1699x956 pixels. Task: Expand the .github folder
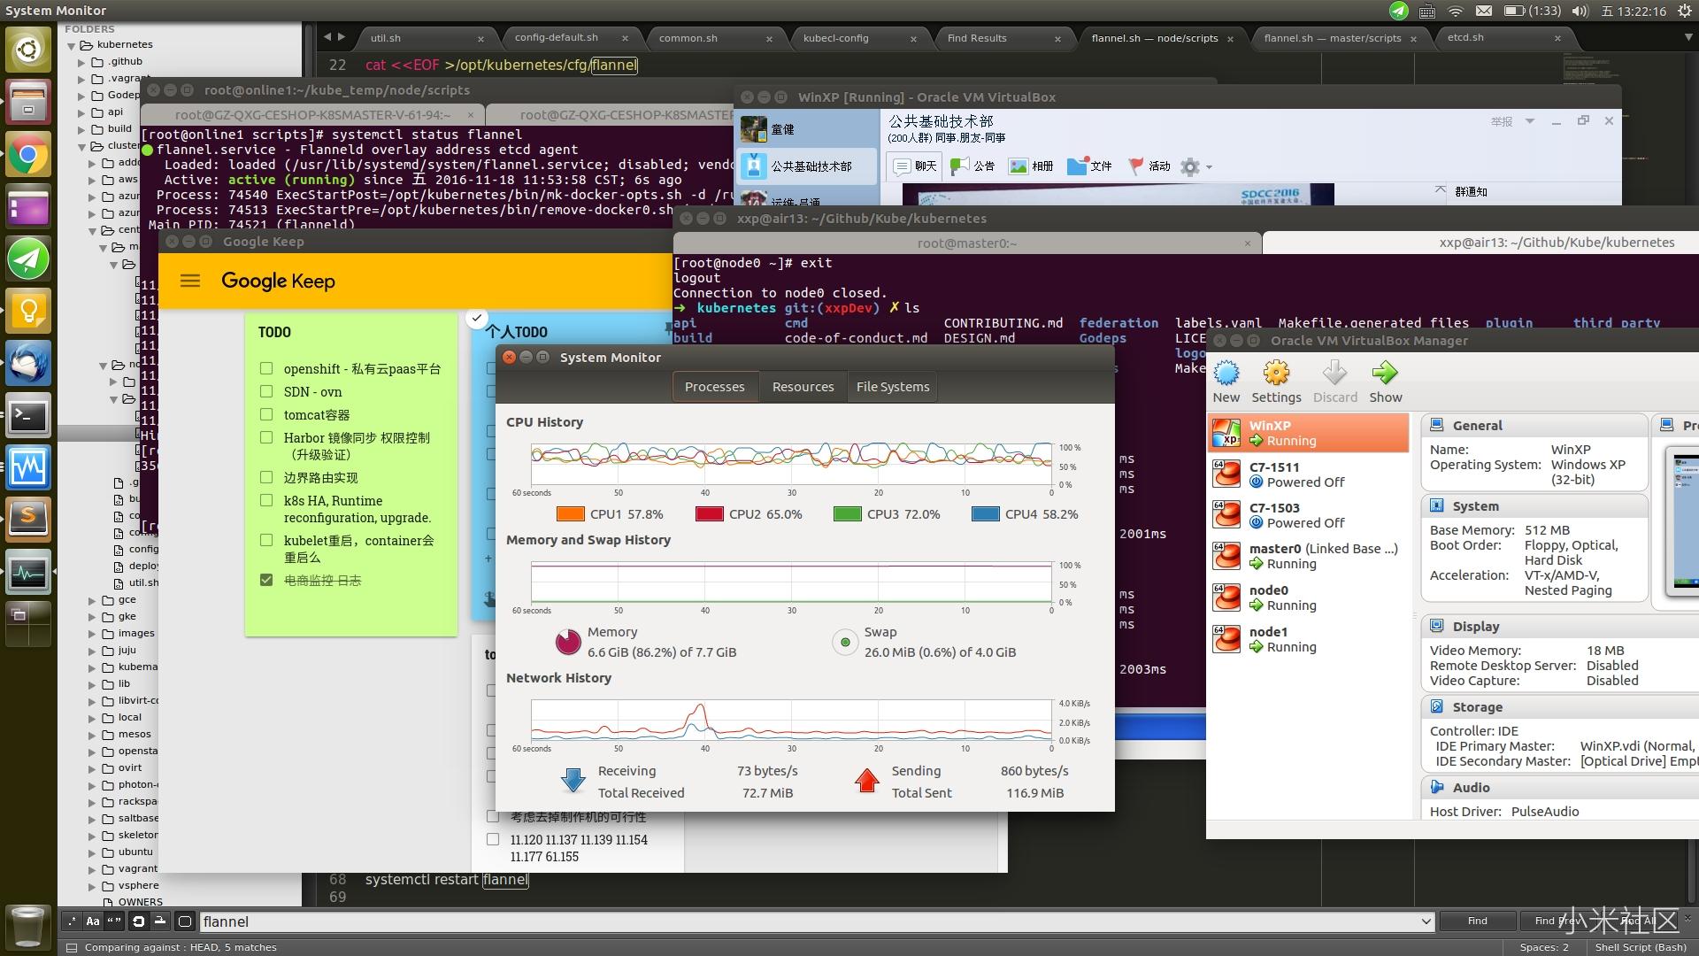coord(81,62)
